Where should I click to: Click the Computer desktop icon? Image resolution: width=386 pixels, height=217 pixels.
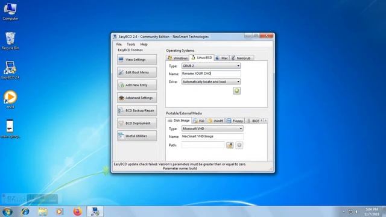pos(10,12)
